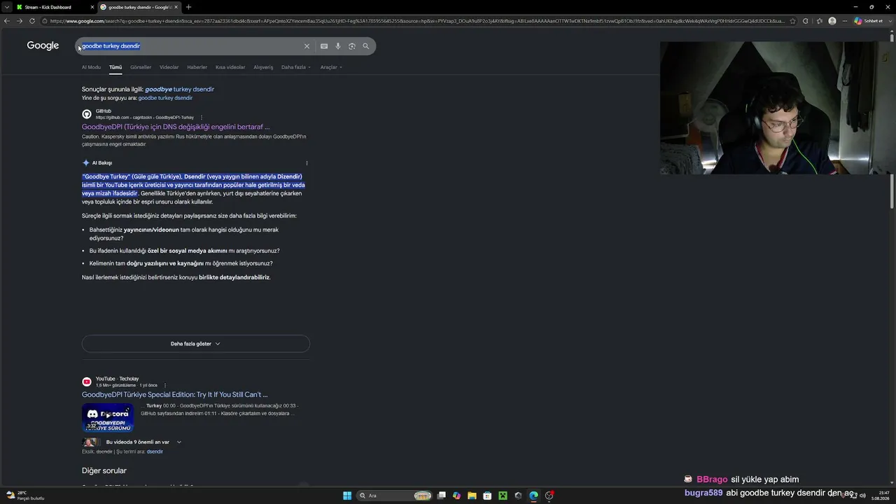Open the tab list chevron at top-left

7,7
